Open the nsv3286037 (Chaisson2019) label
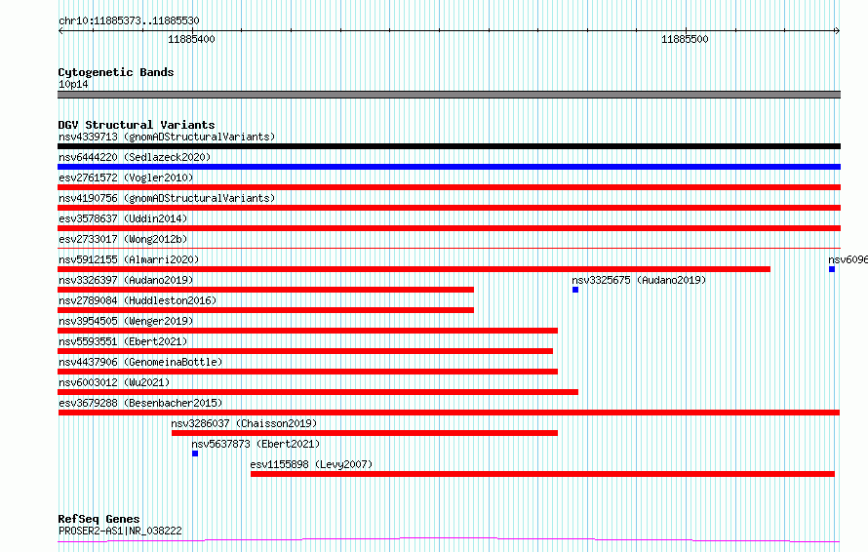Screen dimensions: 868x552 [244, 423]
